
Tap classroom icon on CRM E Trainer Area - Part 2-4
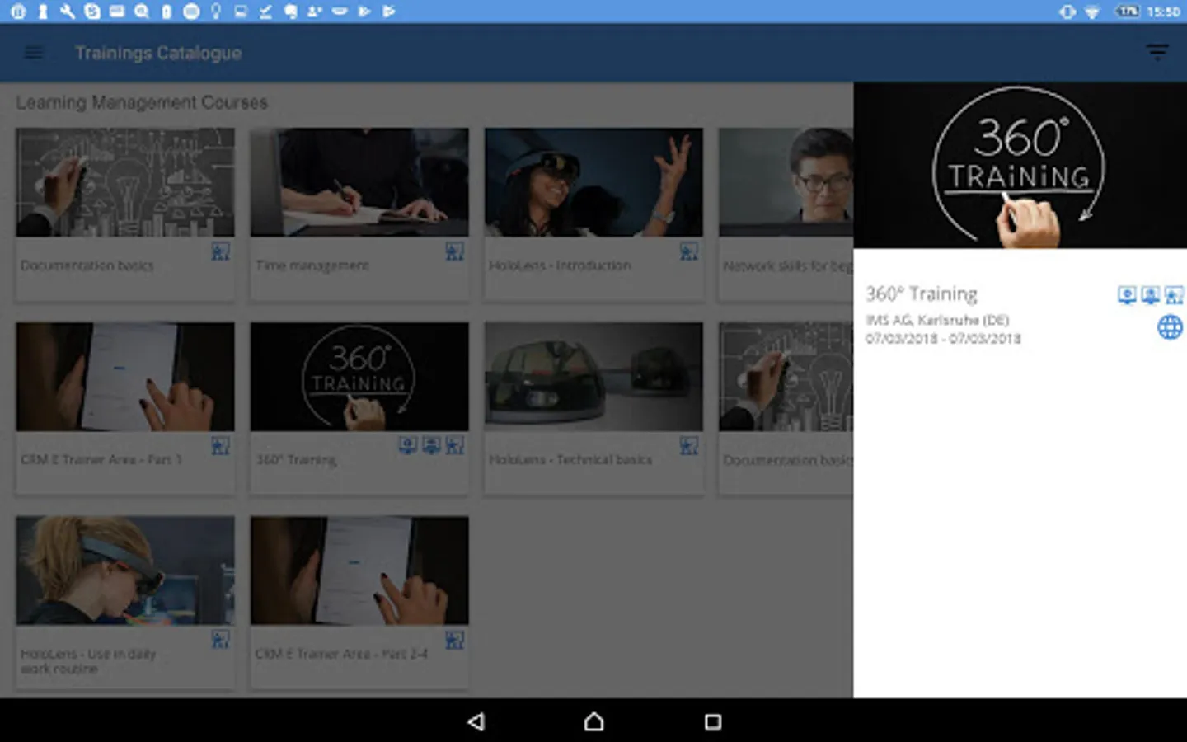pos(454,640)
